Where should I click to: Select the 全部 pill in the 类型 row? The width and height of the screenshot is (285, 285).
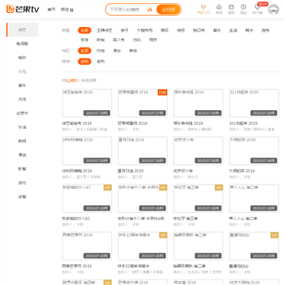coord(85,30)
